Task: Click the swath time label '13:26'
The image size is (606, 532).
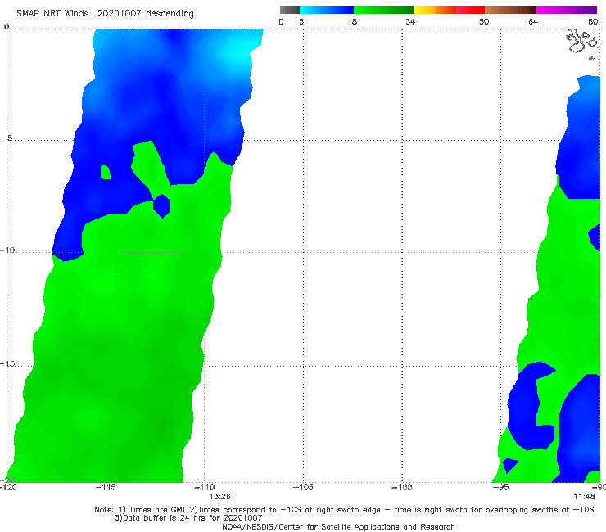Action: pos(219,497)
